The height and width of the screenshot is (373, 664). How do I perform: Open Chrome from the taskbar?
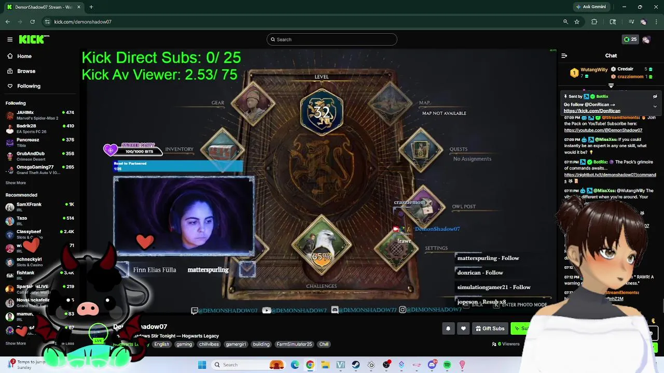point(310,365)
